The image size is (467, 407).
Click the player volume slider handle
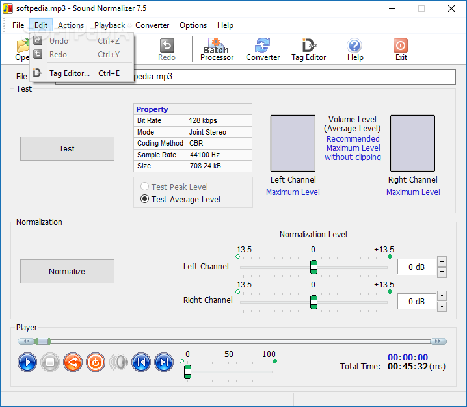coord(187,372)
